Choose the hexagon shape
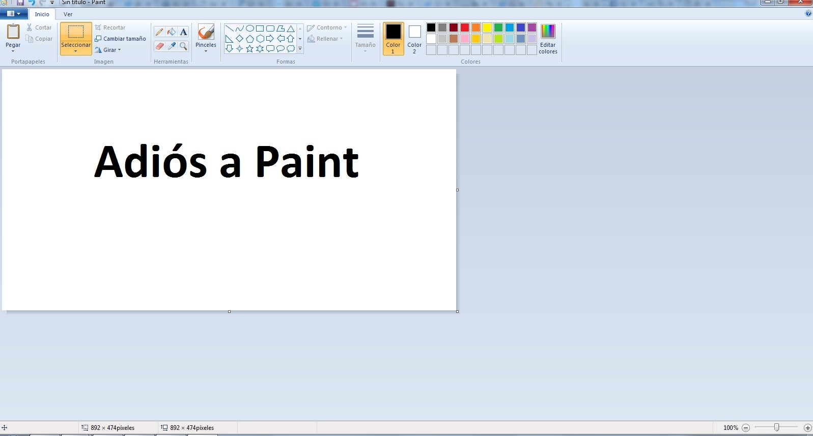 [260, 39]
